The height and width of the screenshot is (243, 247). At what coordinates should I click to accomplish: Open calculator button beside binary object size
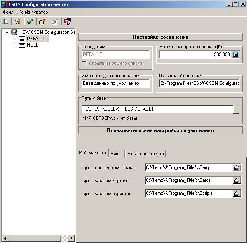(235, 54)
